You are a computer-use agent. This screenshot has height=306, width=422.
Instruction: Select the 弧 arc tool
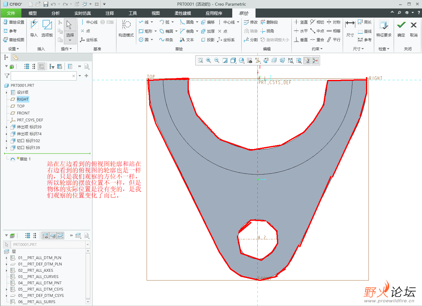coord(164,22)
